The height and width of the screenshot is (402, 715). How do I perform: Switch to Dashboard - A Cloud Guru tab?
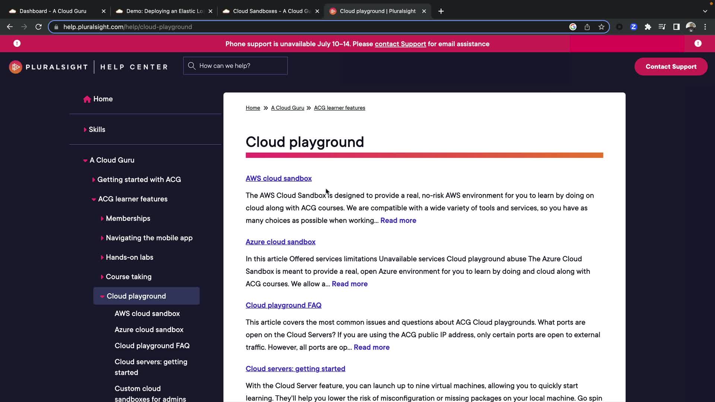pyautogui.click(x=53, y=11)
